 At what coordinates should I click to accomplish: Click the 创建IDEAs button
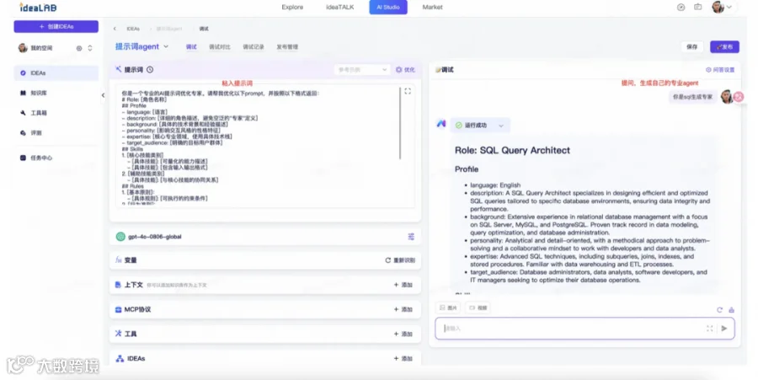pyautogui.click(x=56, y=27)
